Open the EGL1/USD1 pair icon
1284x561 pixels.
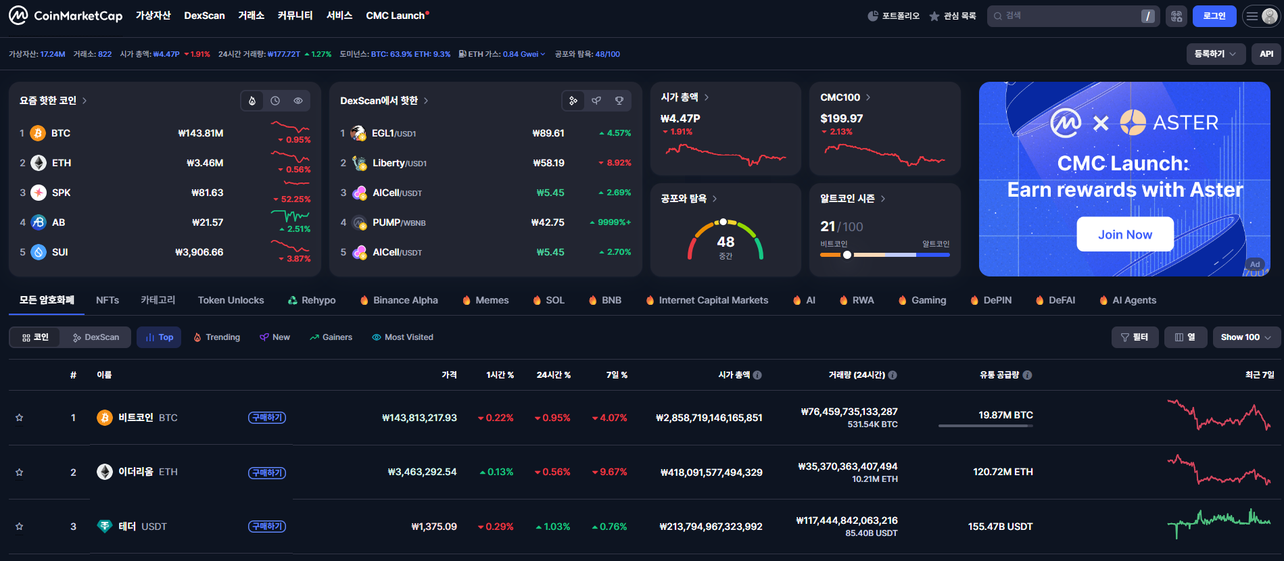[359, 133]
